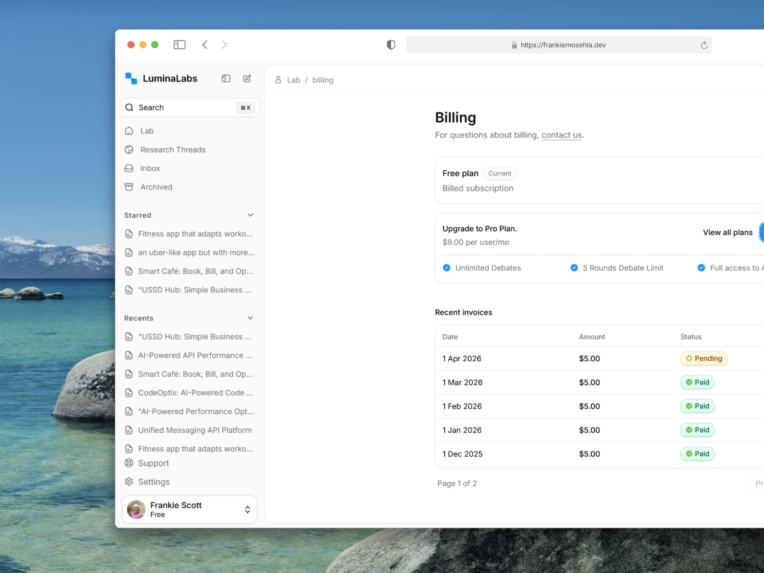
Task: Click the Unlimited Debates checkmark icon
Action: pyautogui.click(x=446, y=268)
